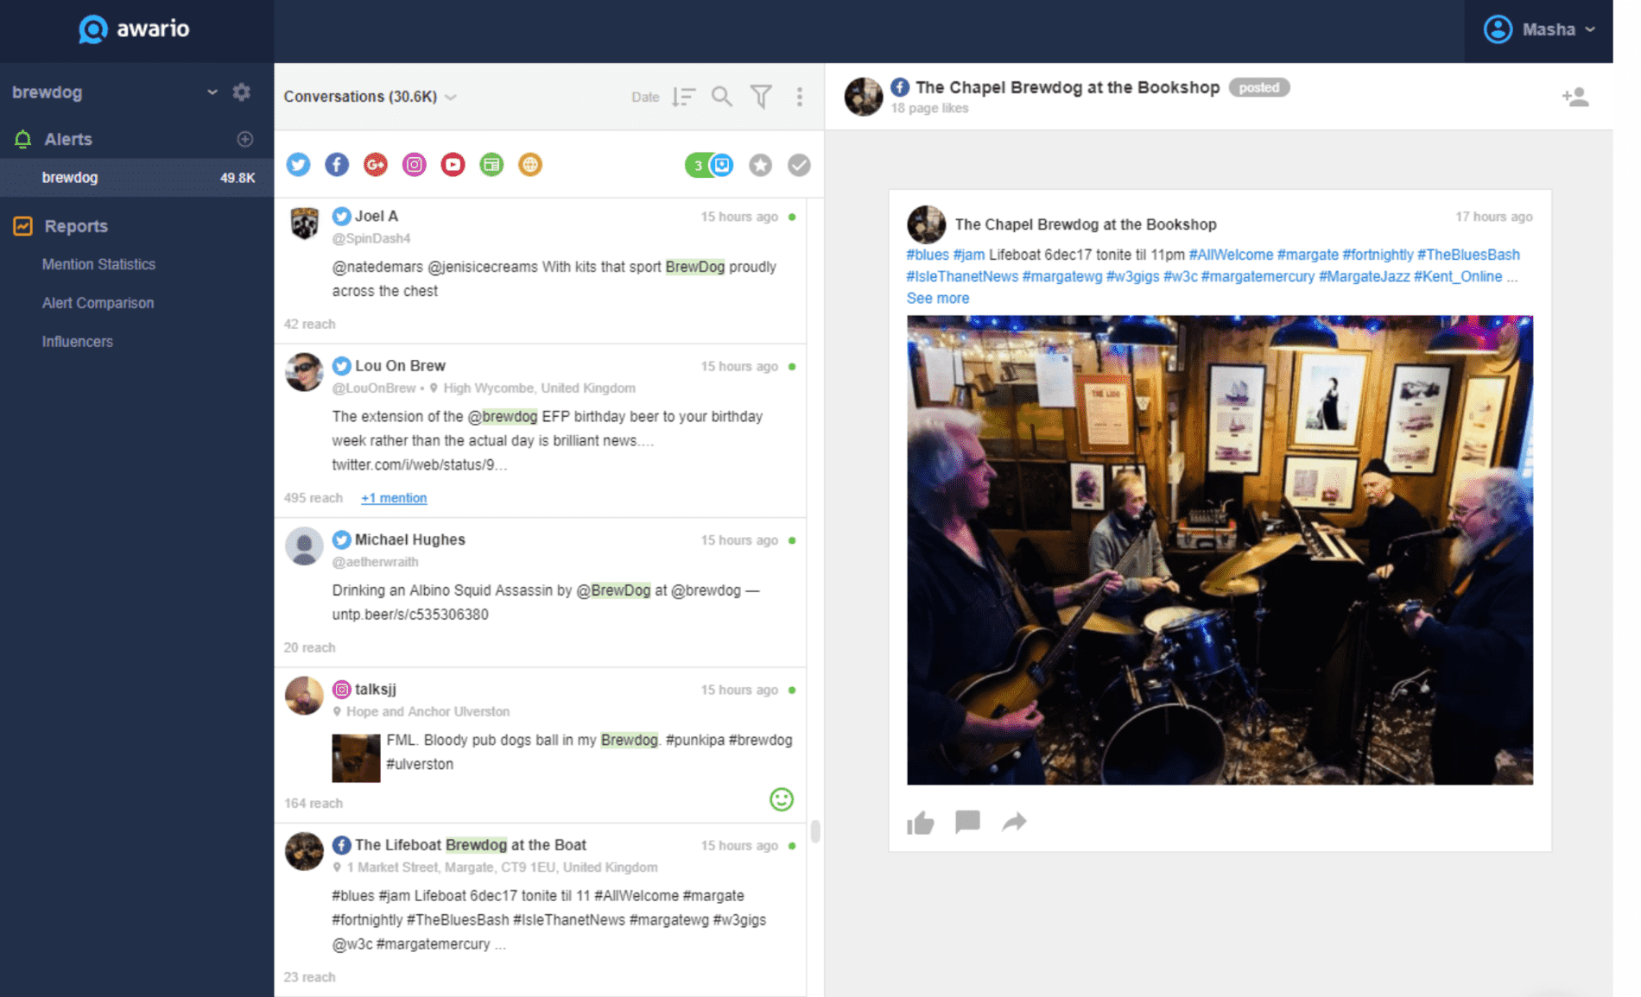Open the Influencers report

(77, 341)
